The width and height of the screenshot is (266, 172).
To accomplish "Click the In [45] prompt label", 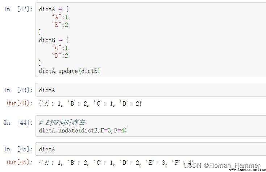I will tap(18, 149).
